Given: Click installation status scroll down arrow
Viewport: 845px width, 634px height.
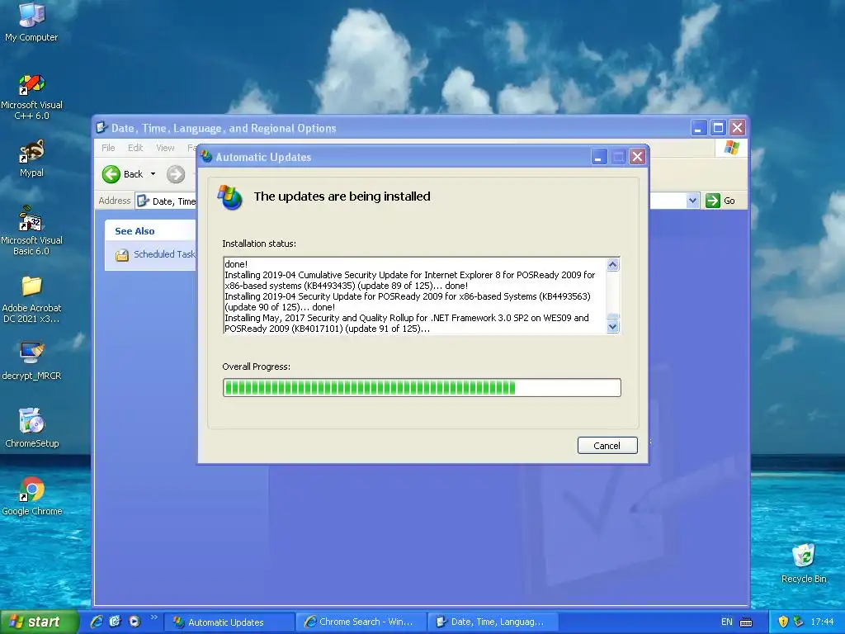Looking at the screenshot, I should (x=613, y=327).
